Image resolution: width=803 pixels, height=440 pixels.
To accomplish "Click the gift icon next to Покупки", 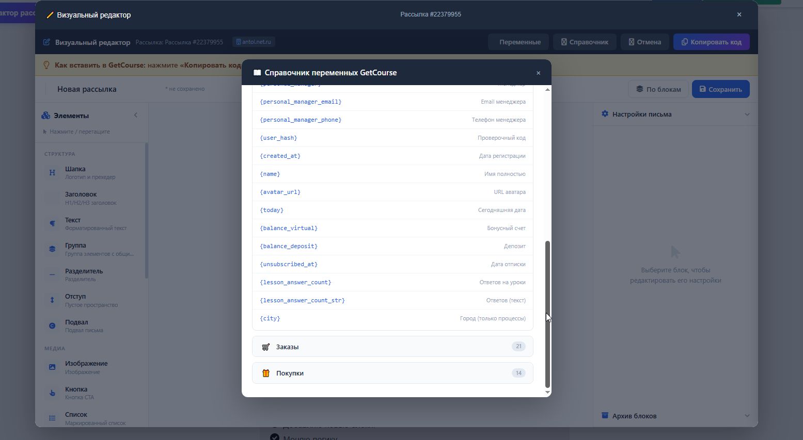I will [x=265, y=373].
